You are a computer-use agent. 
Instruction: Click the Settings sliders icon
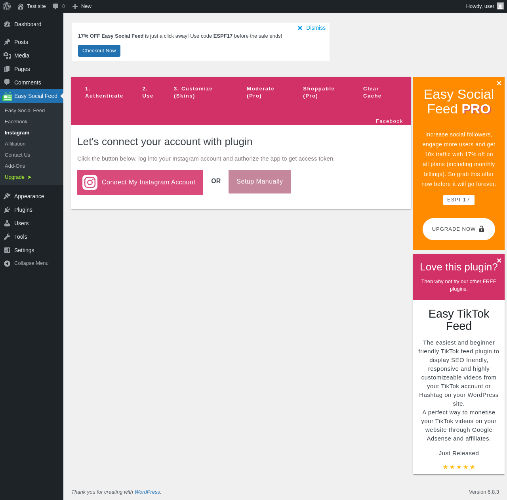[7, 250]
